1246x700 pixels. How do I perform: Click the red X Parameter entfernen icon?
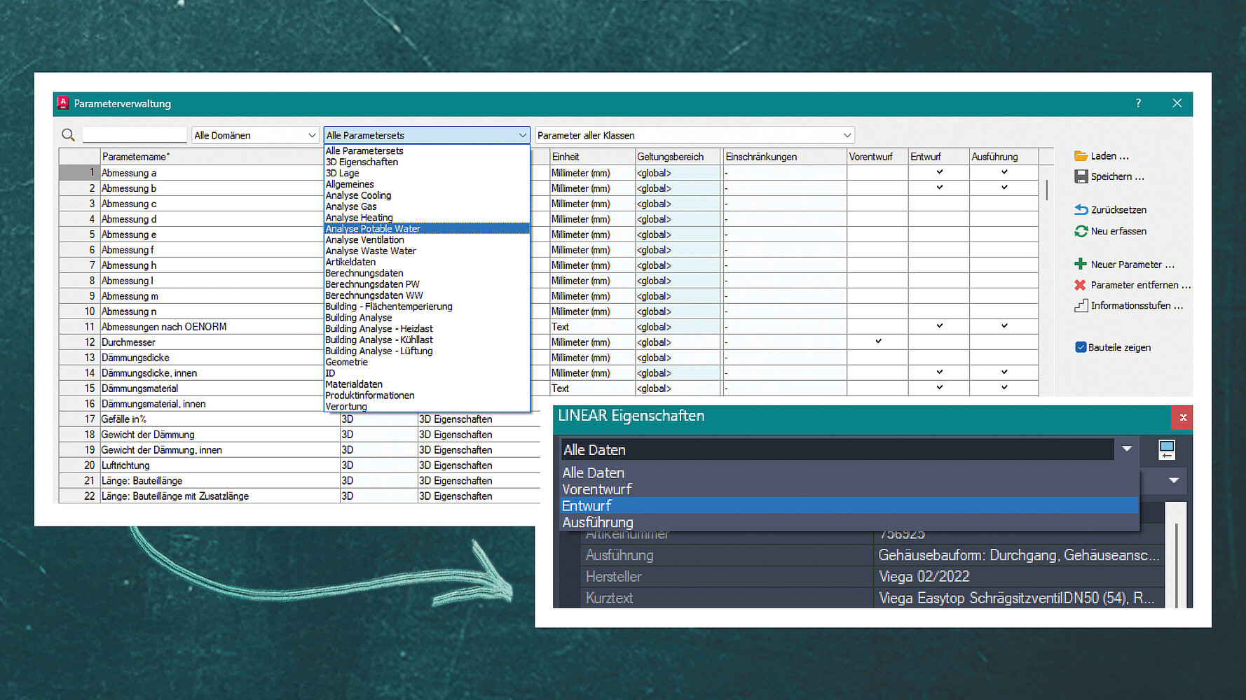click(x=1081, y=285)
